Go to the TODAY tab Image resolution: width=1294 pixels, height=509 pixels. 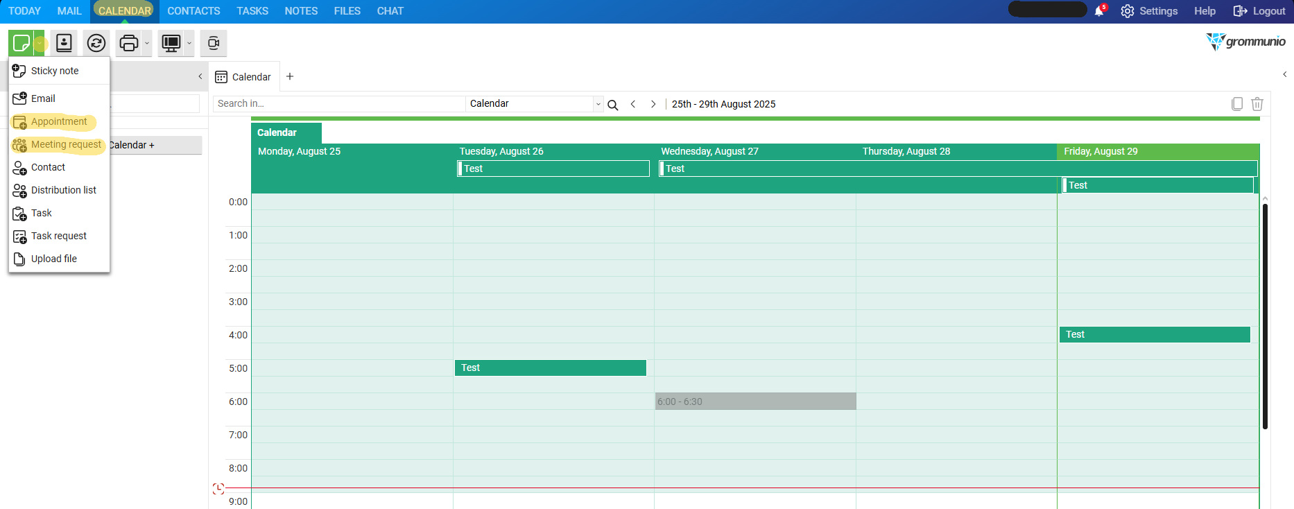[x=24, y=11]
